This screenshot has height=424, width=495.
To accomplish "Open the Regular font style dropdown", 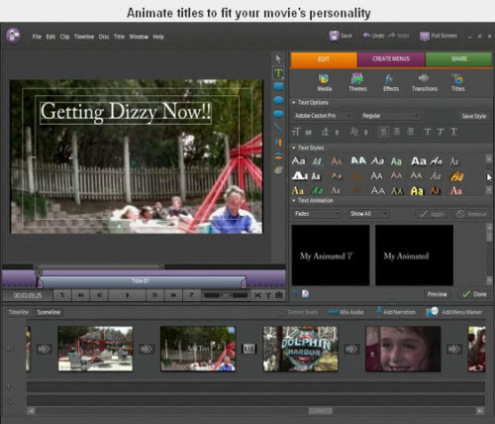I will point(390,116).
